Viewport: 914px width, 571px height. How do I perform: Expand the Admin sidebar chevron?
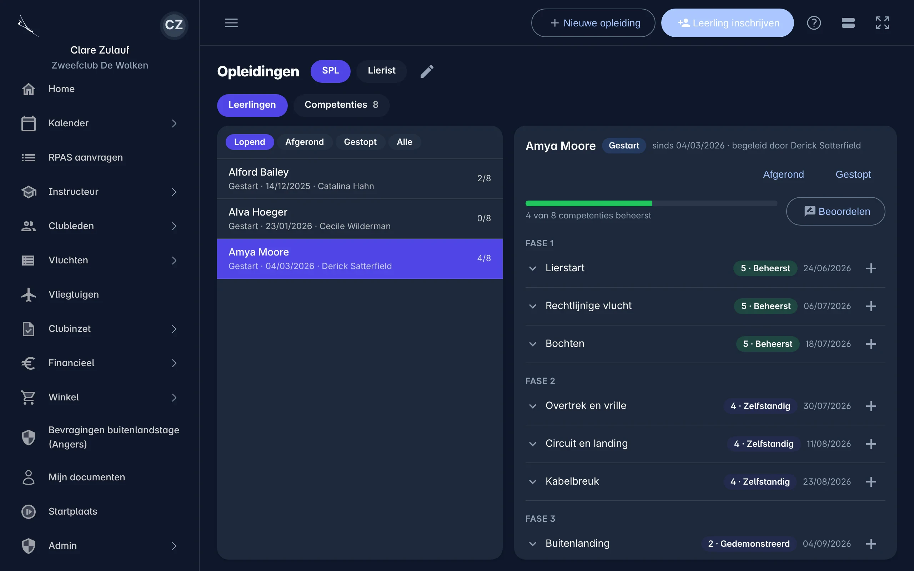pos(174,546)
